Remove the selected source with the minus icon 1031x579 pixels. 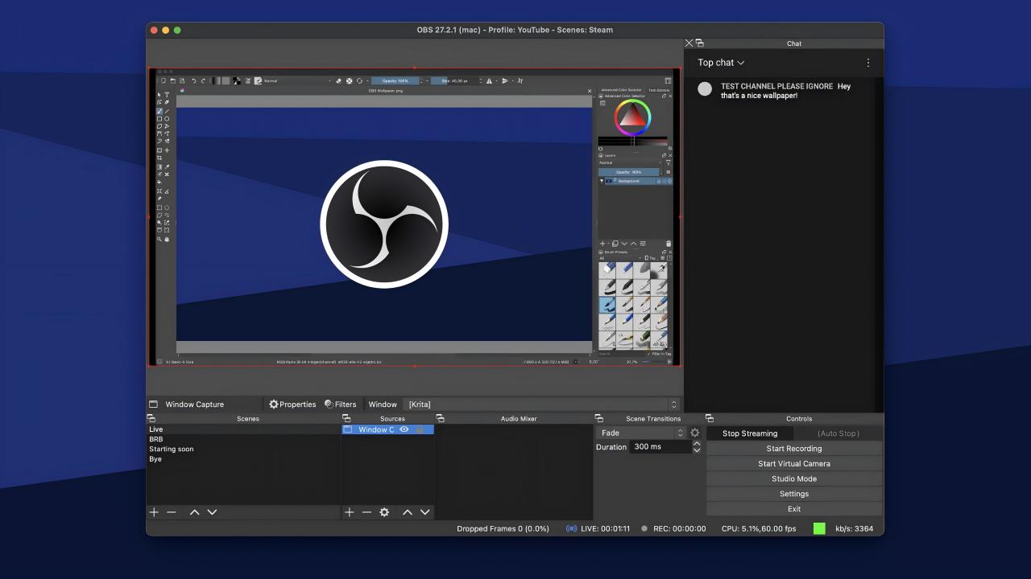coord(366,512)
